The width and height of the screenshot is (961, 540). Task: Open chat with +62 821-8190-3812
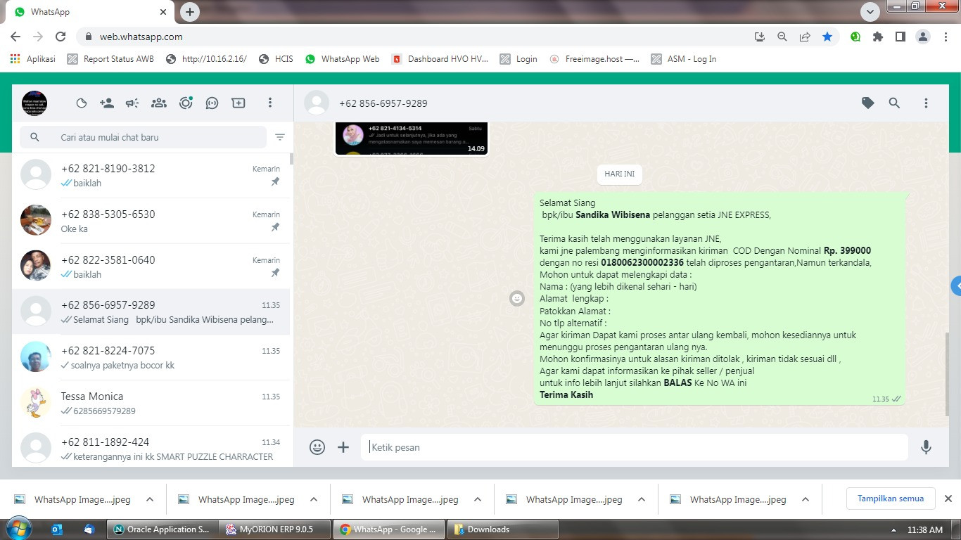151,175
